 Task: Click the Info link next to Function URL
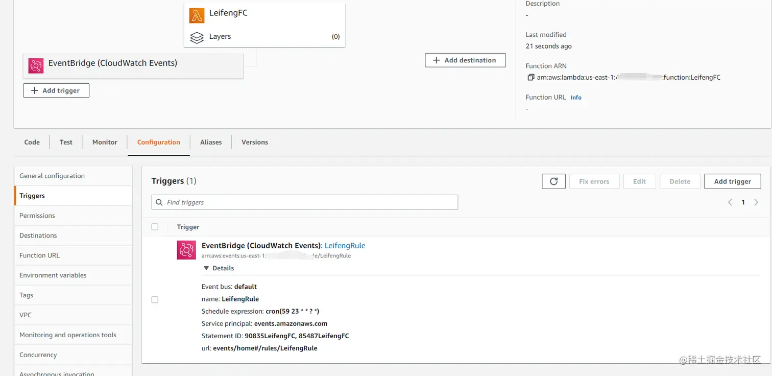tap(576, 98)
